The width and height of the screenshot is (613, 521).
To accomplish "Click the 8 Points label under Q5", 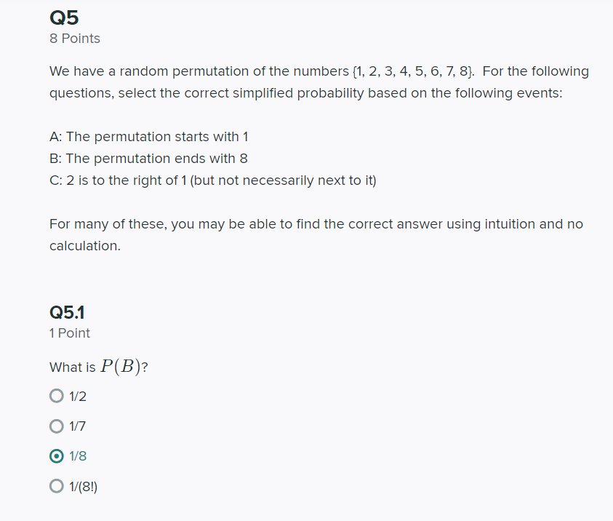I will point(74,38).
